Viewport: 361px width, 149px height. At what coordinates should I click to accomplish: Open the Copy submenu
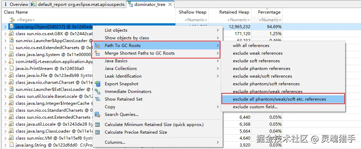coord(157,107)
